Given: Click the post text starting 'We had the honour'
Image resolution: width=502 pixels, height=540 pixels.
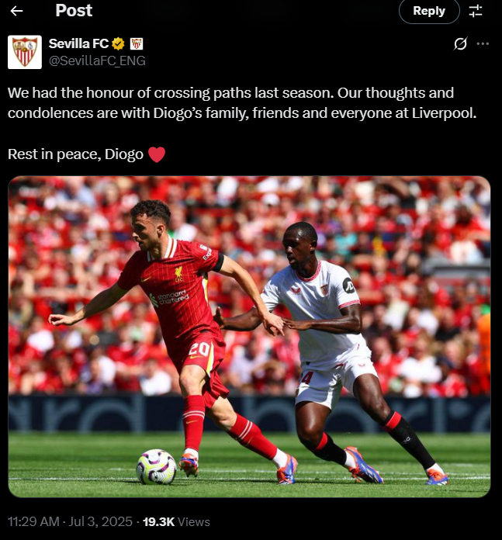Looking at the screenshot, I should [242, 102].
